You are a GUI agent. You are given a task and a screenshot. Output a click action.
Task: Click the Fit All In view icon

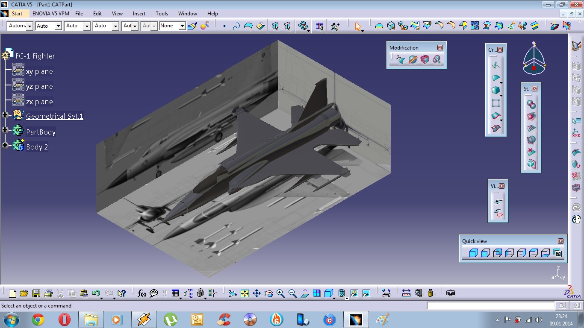click(x=245, y=293)
